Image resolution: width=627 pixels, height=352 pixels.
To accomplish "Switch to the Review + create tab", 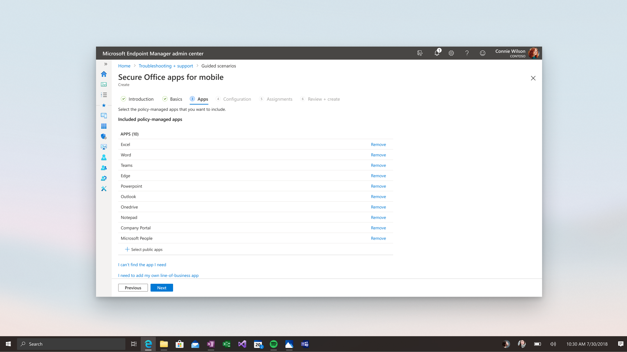I will point(320,99).
